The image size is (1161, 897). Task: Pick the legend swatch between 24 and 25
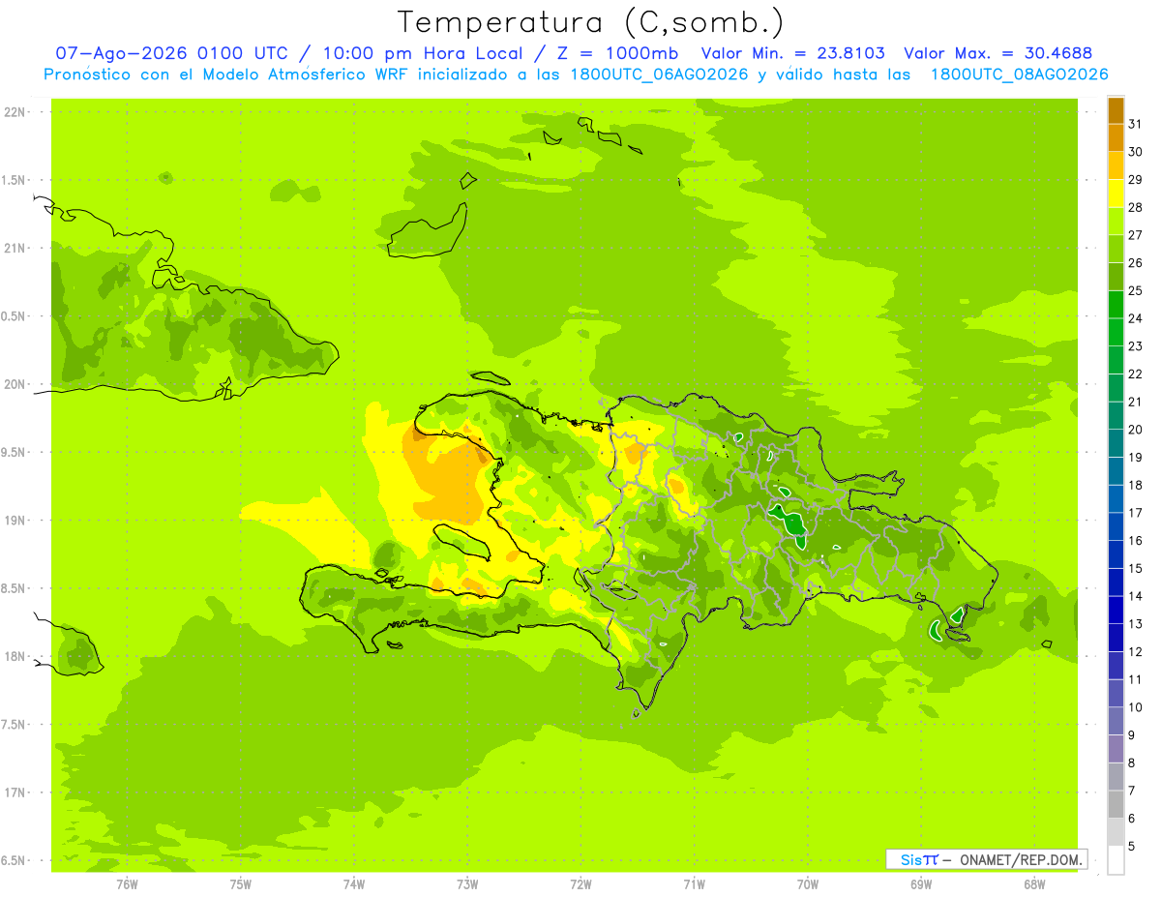coord(1116,305)
